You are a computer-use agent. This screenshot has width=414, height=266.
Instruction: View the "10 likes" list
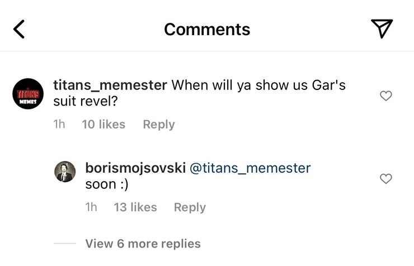103,125
